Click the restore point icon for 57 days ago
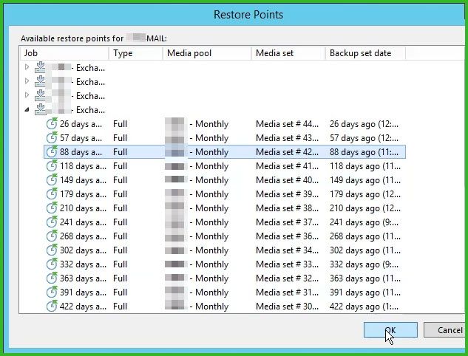The height and width of the screenshot is (356, 468). [52, 138]
